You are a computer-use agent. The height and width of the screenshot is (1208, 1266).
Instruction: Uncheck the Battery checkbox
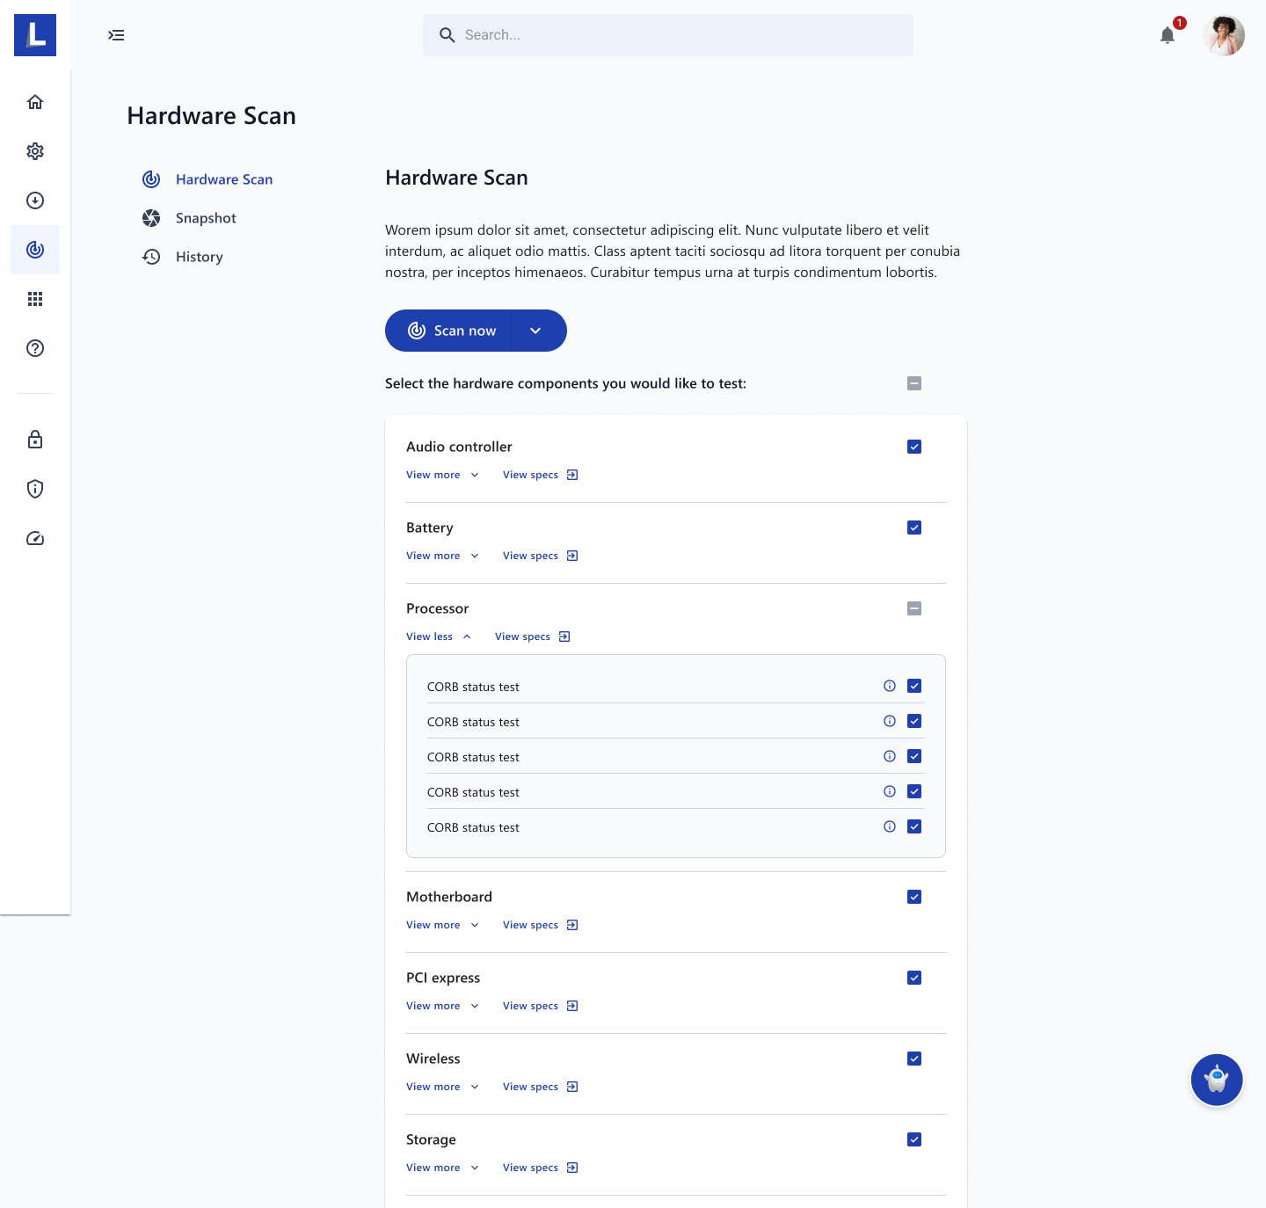coord(914,528)
